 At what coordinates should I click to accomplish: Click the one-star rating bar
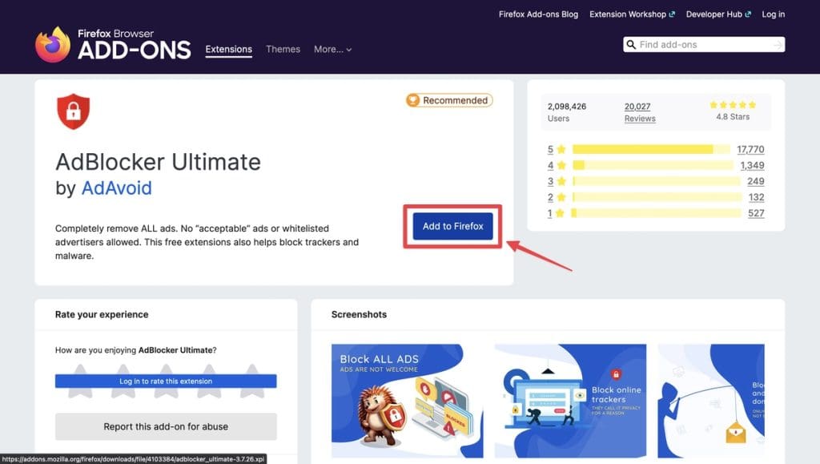[656, 213]
